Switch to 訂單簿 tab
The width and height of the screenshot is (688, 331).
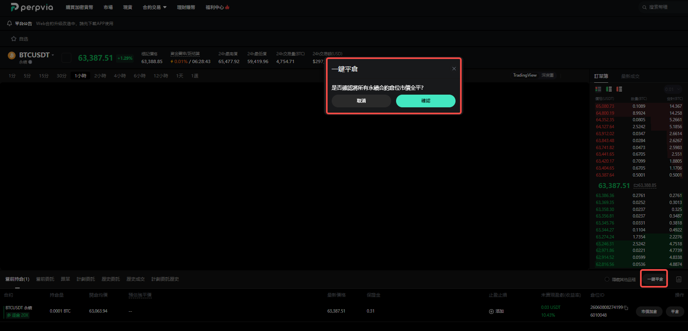coord(601,76)
